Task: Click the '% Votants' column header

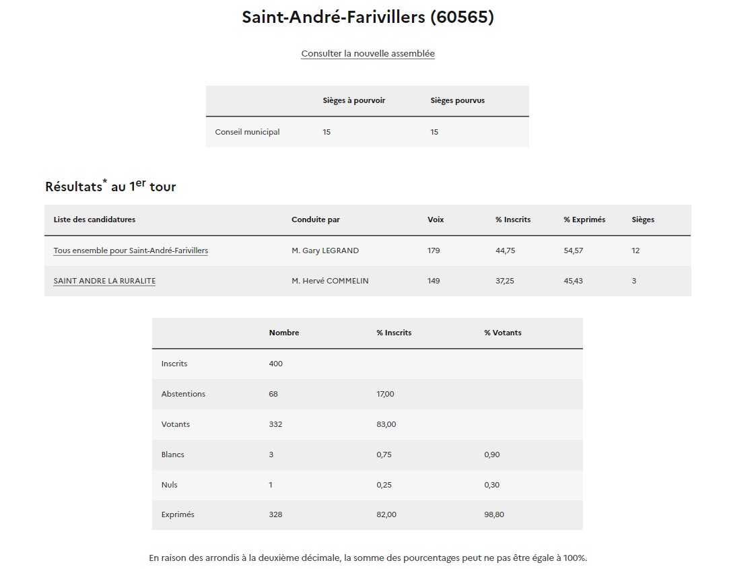Action: [502, 333]
